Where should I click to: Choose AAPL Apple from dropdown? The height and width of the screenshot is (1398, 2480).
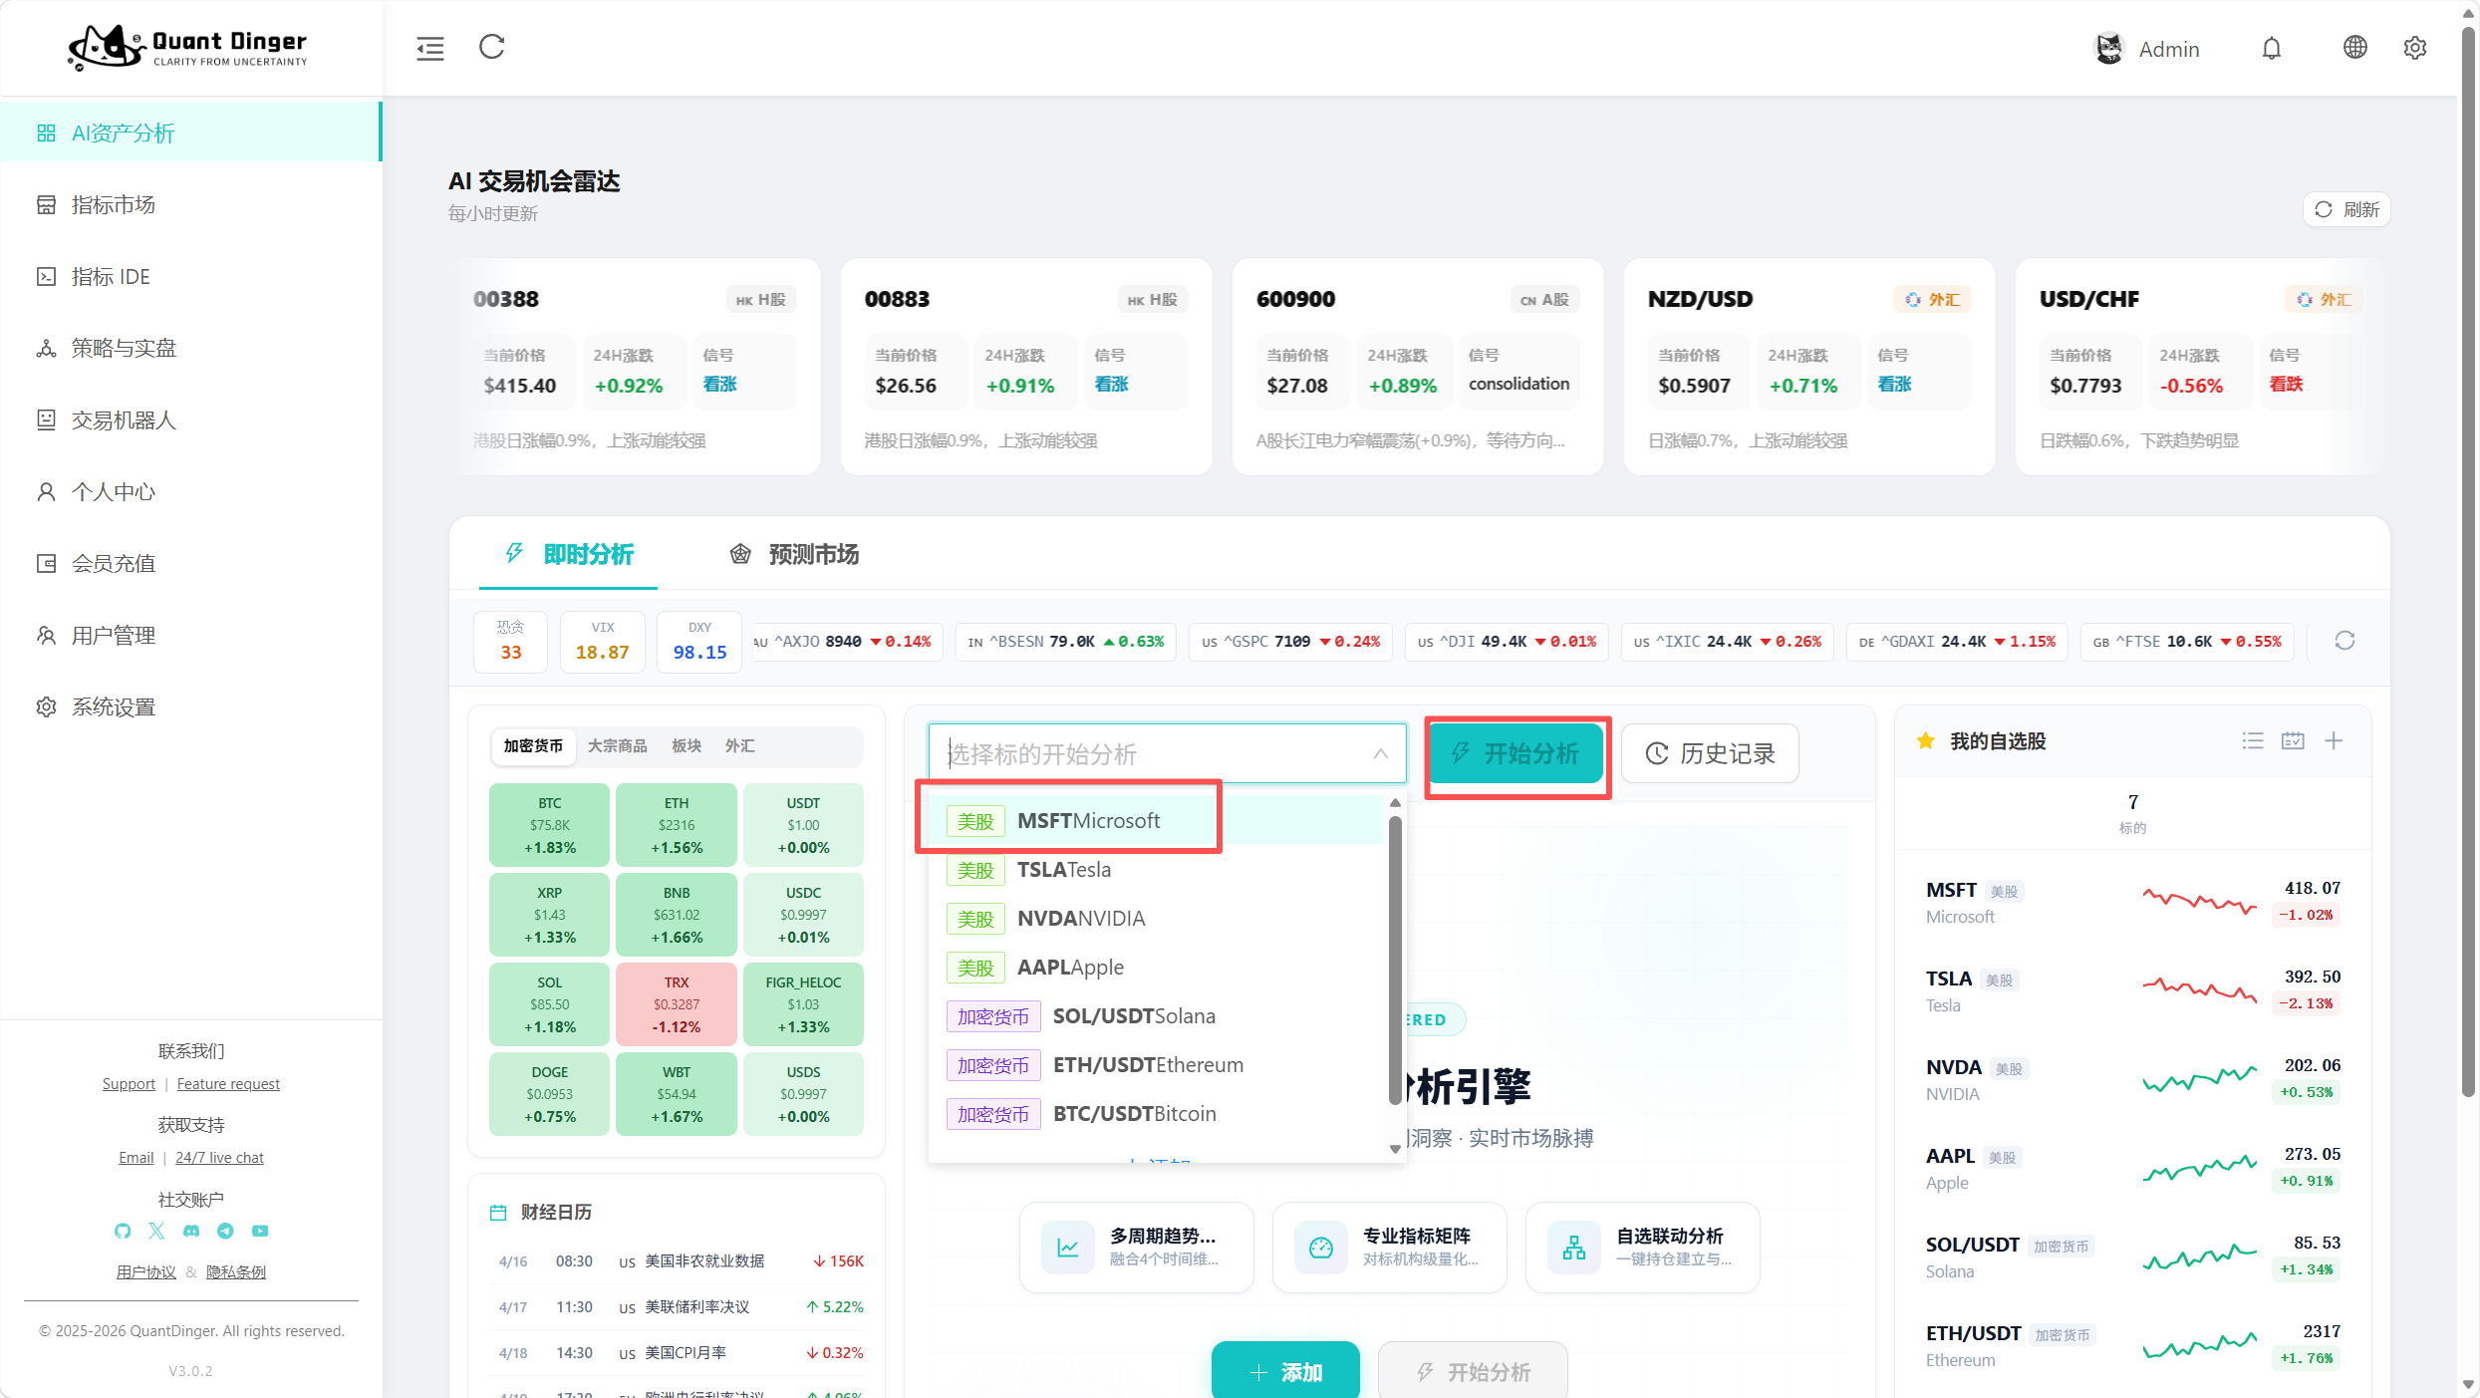tap(1158, 967)
